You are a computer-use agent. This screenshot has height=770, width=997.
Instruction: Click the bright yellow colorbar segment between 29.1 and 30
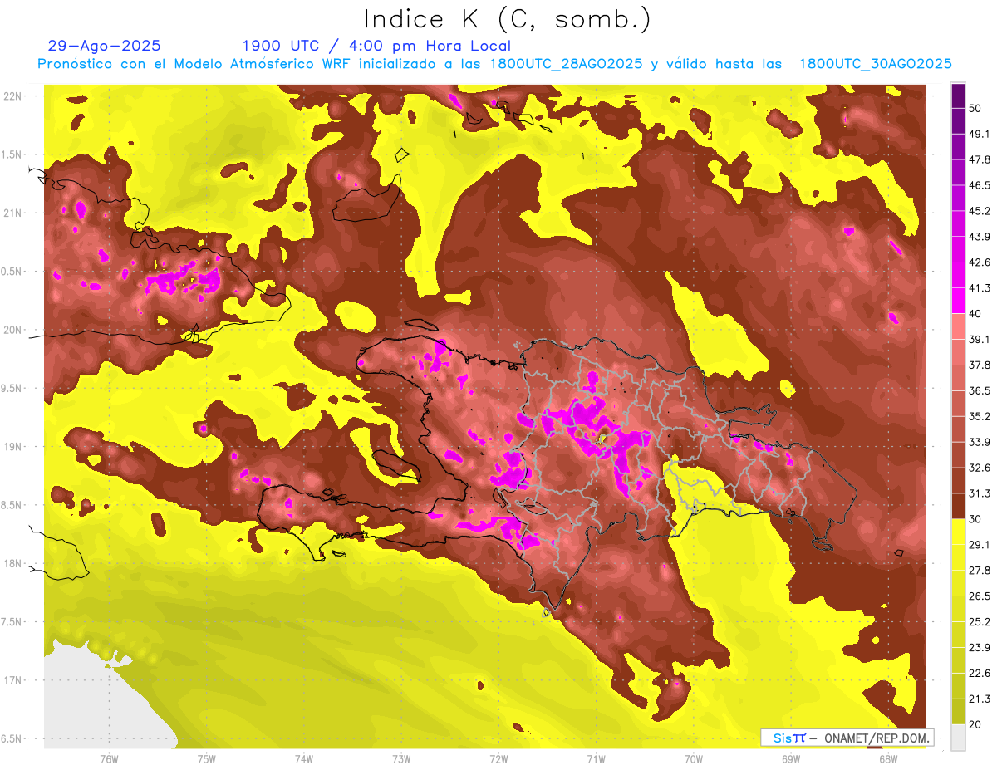(958, 532)
